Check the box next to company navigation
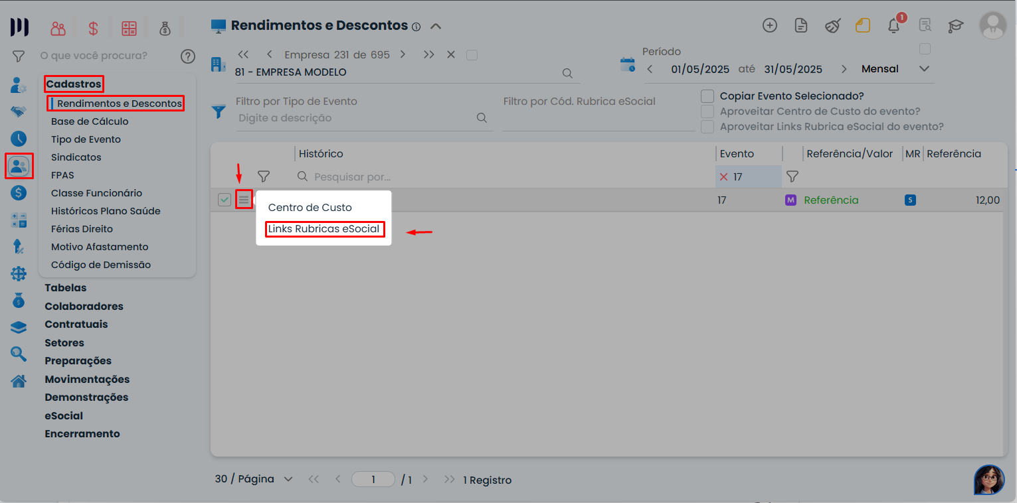 [x=472, y=55]
